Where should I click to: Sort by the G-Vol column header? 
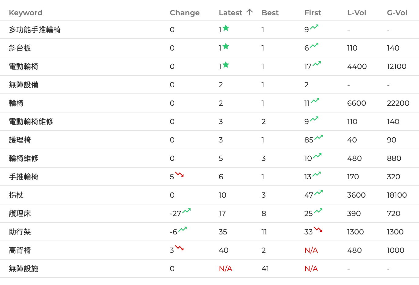(397, 13)
